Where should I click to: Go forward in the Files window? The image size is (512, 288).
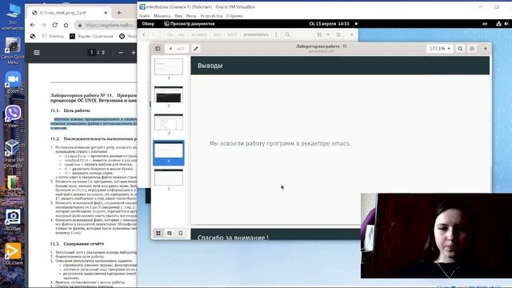click(153, 34)
